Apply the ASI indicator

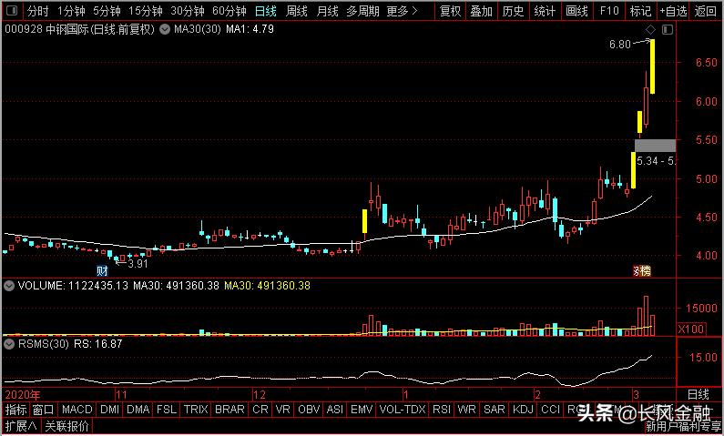pyautogui.click(x=335, y=410)
